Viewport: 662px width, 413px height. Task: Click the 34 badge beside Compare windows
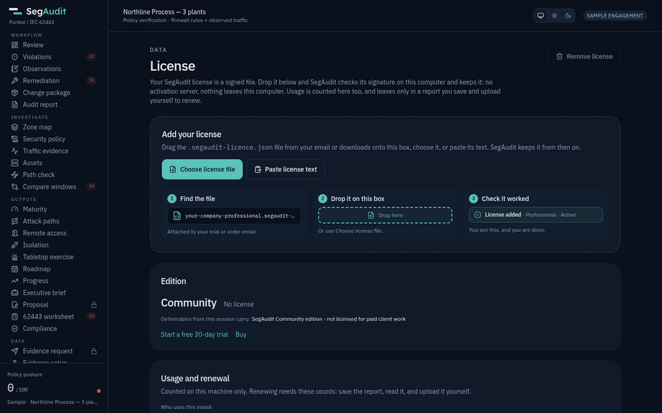click(x=91, y=187)
